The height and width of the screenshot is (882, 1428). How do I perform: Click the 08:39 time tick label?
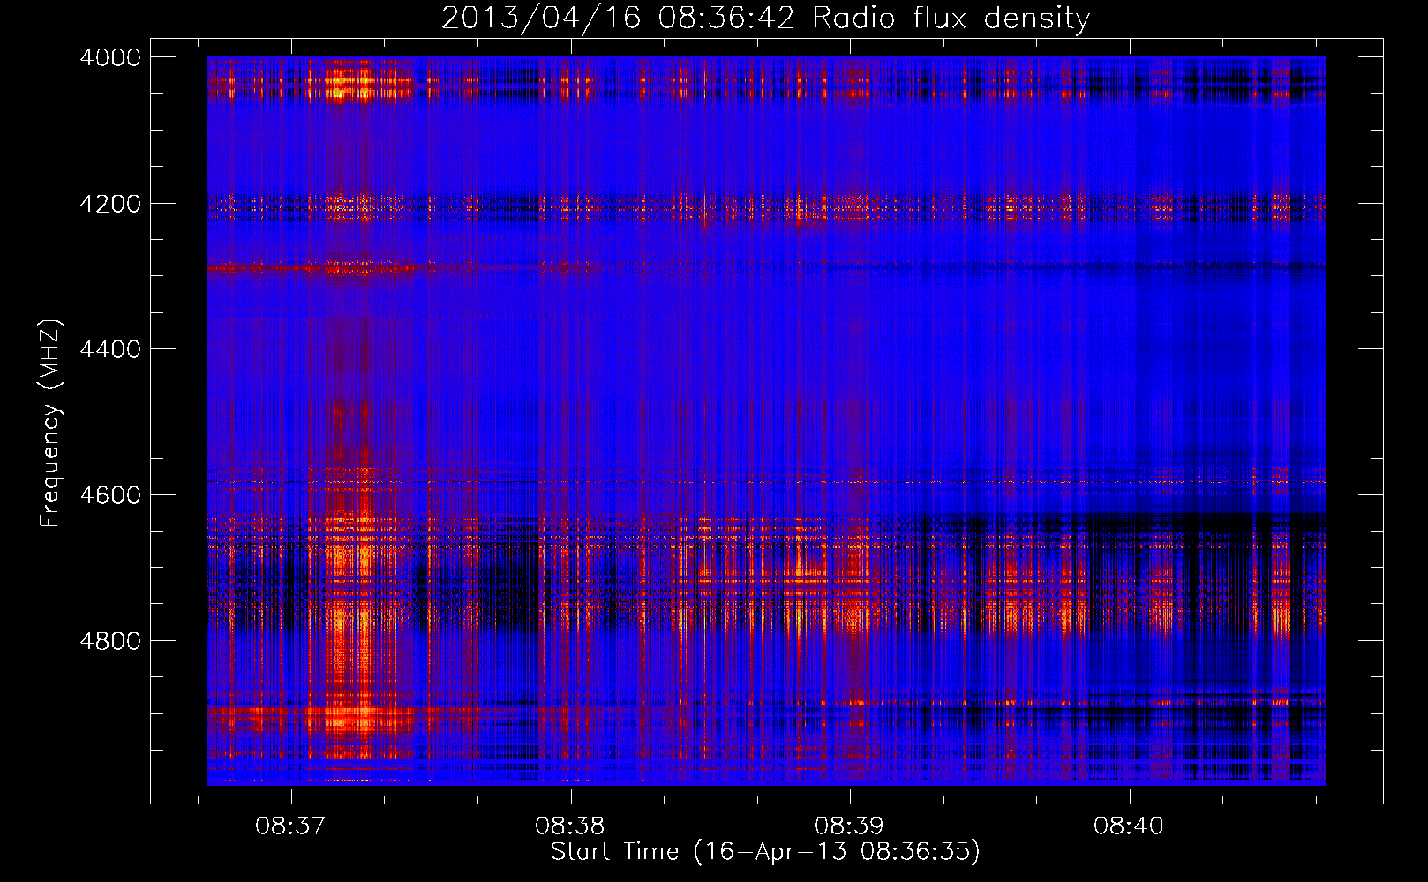(849, 826)
